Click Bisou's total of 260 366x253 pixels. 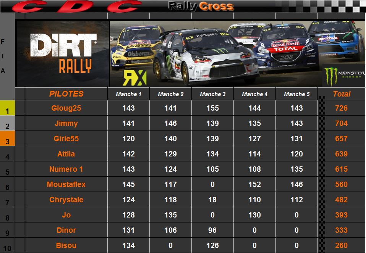342,245
